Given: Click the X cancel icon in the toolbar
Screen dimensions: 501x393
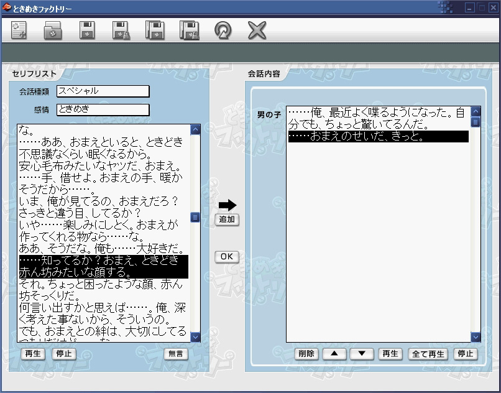Looking at the screenshot, I should click(x=257, y=30).
